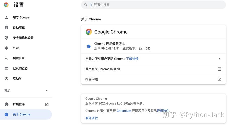230x125 pixels.
Task: Click the magnifier icon in the search bar
Action: [x=86, y=5]
